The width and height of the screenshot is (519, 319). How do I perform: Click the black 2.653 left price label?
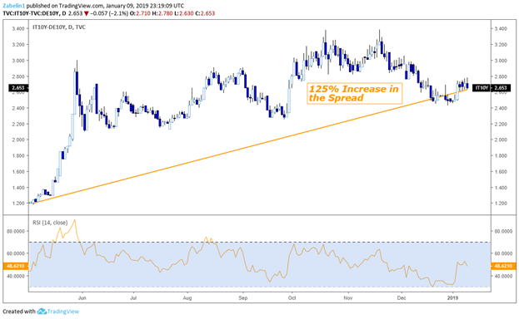point(17,88)
